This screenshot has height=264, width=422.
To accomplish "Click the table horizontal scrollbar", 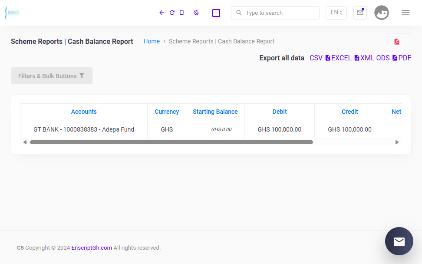I will point(171,142).
